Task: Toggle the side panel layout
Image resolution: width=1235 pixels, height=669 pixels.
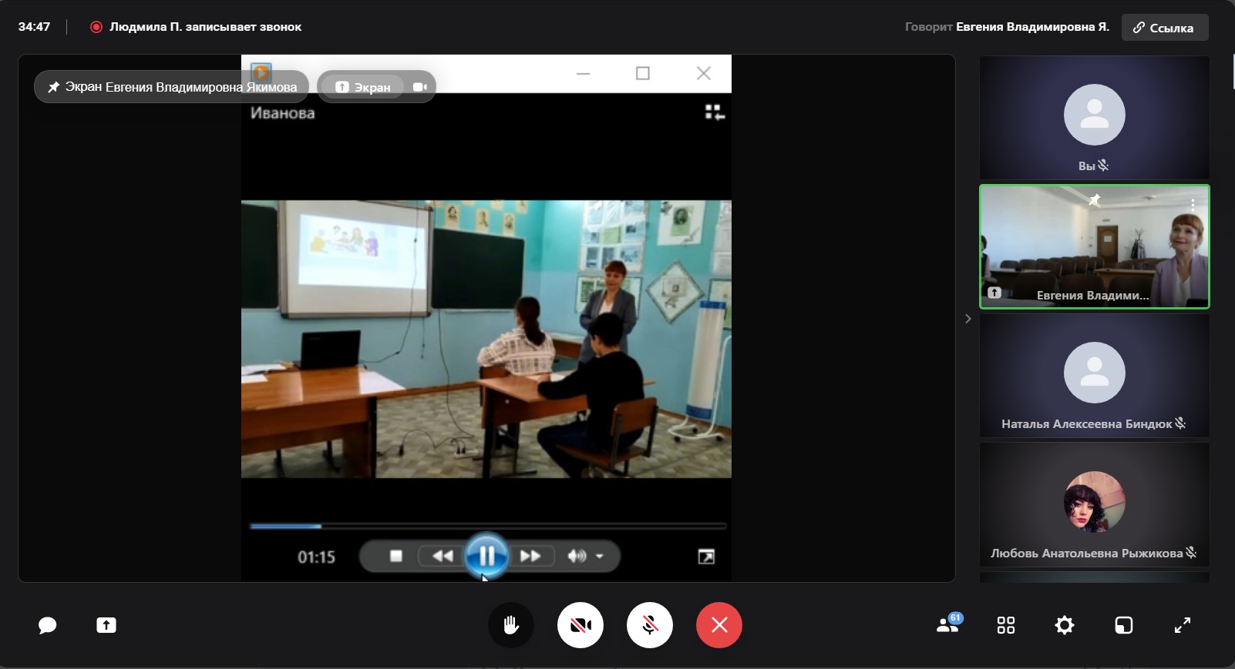Action: pos(1124,625)
